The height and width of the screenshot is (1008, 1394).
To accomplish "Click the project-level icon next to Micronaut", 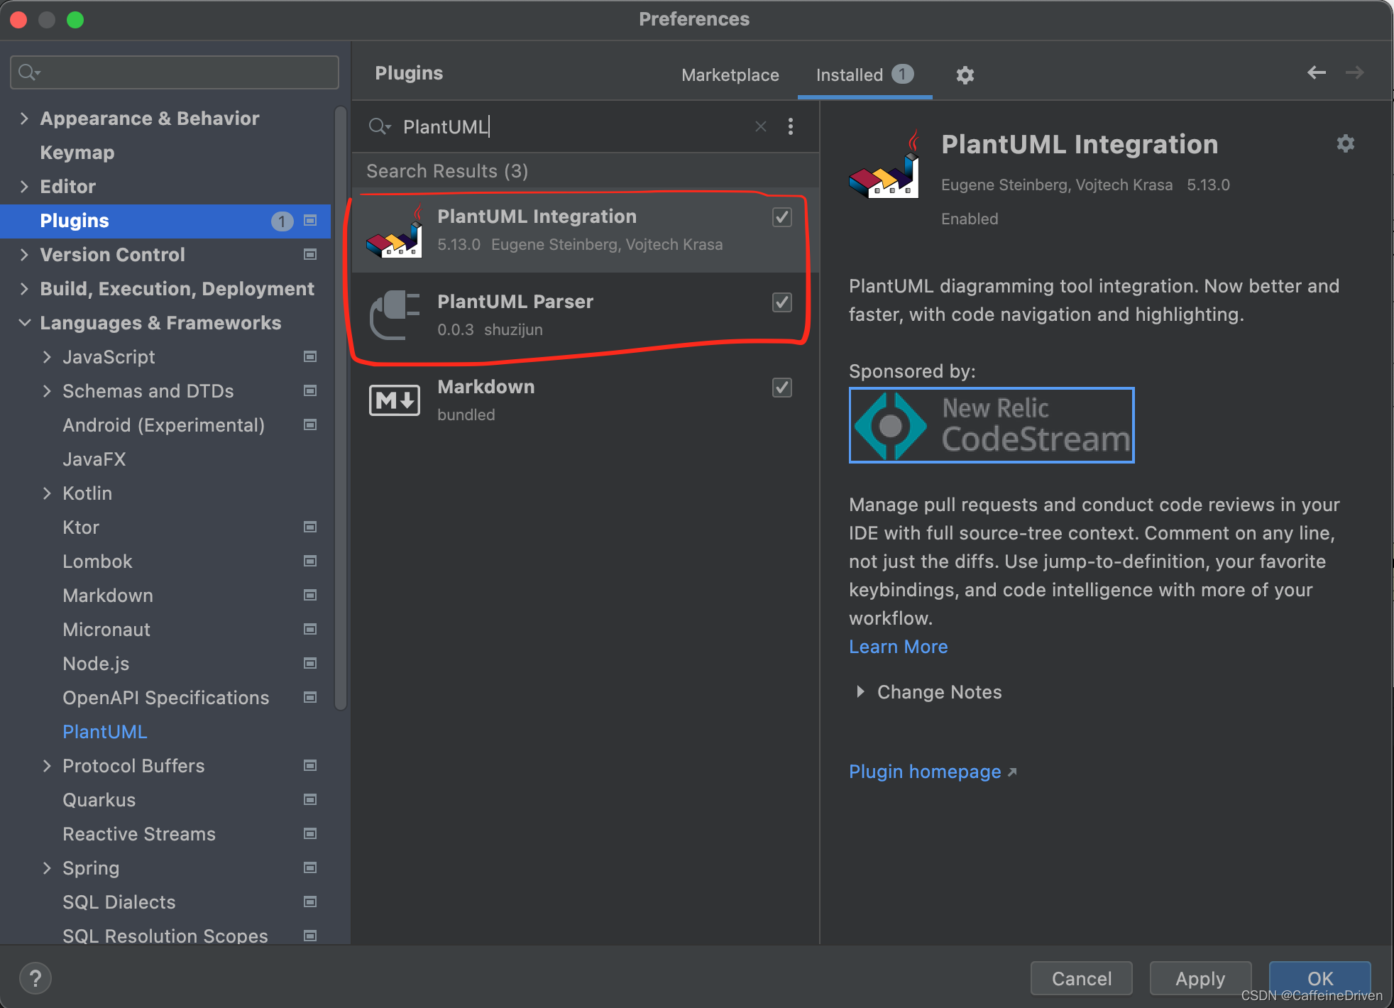I will [x=310, y=630].
